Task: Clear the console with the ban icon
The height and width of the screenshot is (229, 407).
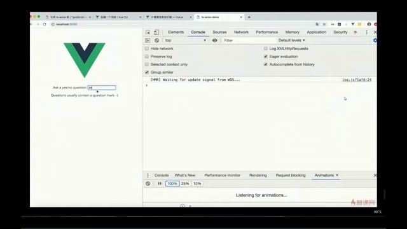Action: pyautogui.click(x=157, y=40)
